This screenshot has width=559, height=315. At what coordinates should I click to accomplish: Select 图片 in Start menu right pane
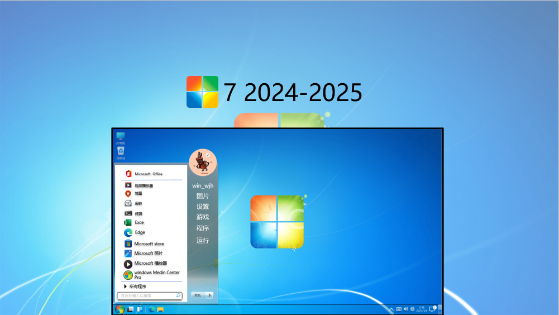[203, 196]
